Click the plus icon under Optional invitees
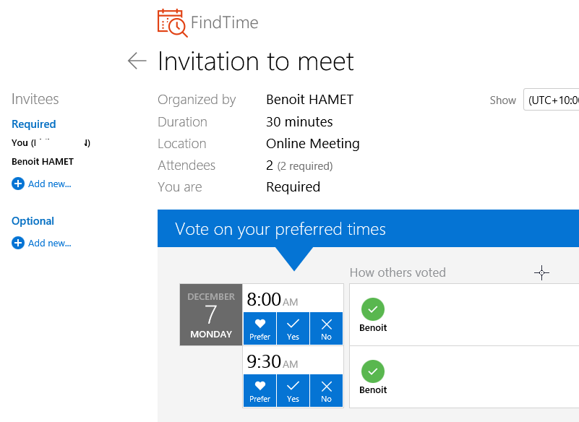Image resolution: width=579 pixels, height=422 pixels. pos(18,243)
